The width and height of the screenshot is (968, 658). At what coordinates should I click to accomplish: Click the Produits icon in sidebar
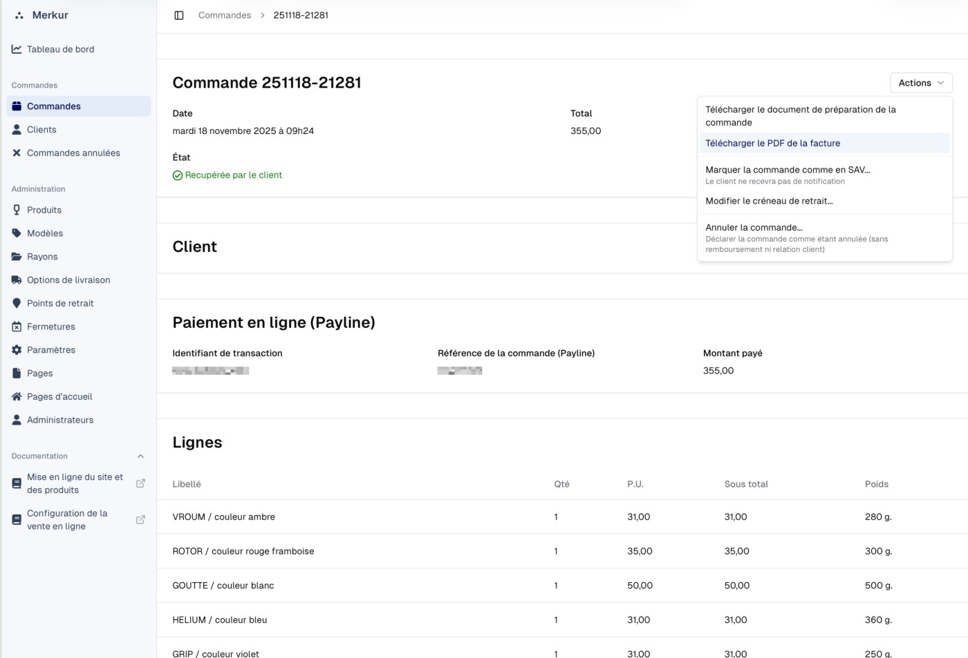point(17,210)
